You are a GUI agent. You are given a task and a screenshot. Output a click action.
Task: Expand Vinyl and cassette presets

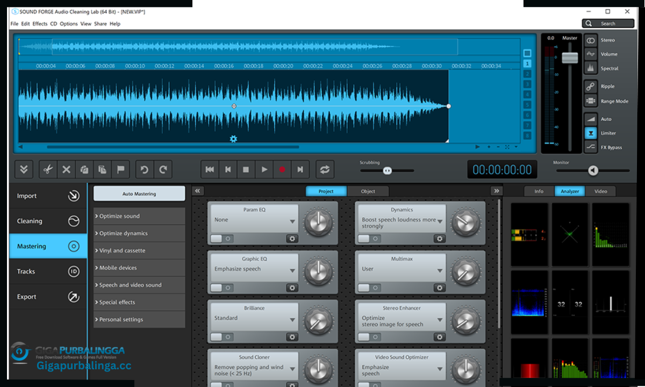[x=139, y=250]
